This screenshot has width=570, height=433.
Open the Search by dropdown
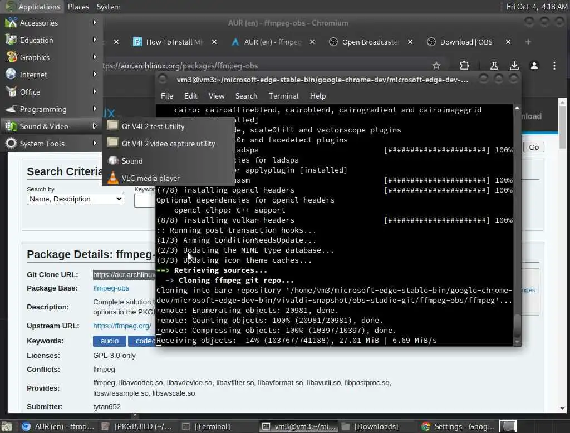(x=75, y=199)
